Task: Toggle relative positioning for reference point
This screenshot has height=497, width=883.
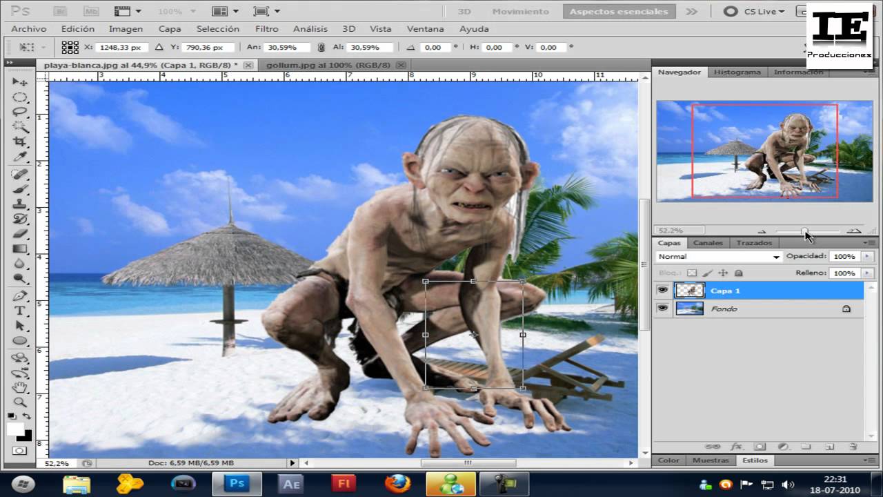Action: tap(159, 48)
